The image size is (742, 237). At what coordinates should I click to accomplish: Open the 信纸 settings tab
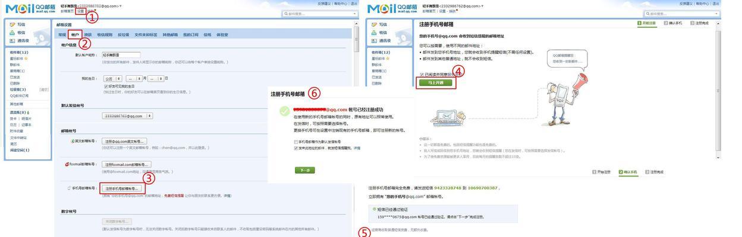(207, 35)
